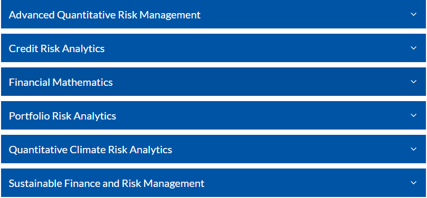Toggle the Credit Risk Analytics accordion bar
The image size is (427, 198).
(213, 48)
